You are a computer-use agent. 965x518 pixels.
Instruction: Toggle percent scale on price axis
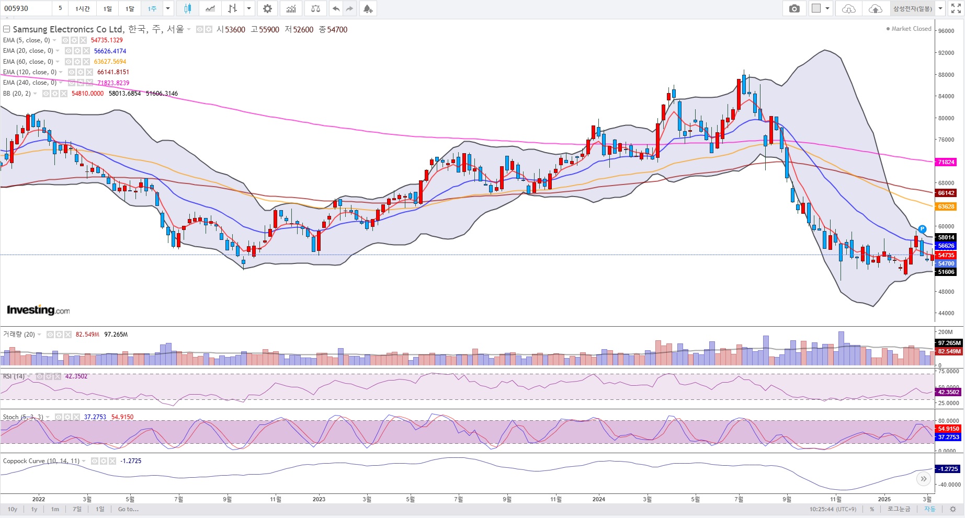pos(872,509)
